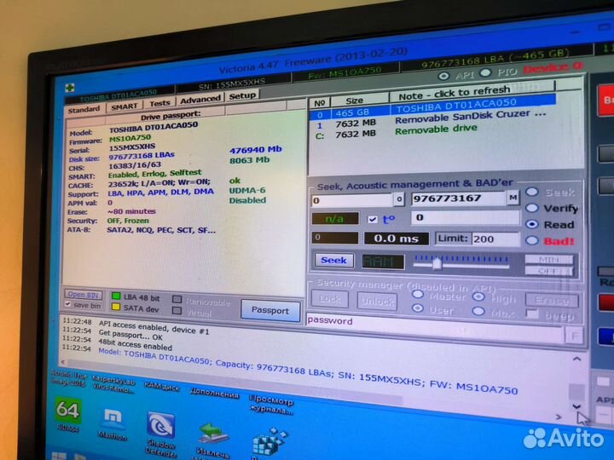The width and height of the screenshot is (614, 460).
Task: Click the Note - click to refresh header
Action: click(472, 91)
